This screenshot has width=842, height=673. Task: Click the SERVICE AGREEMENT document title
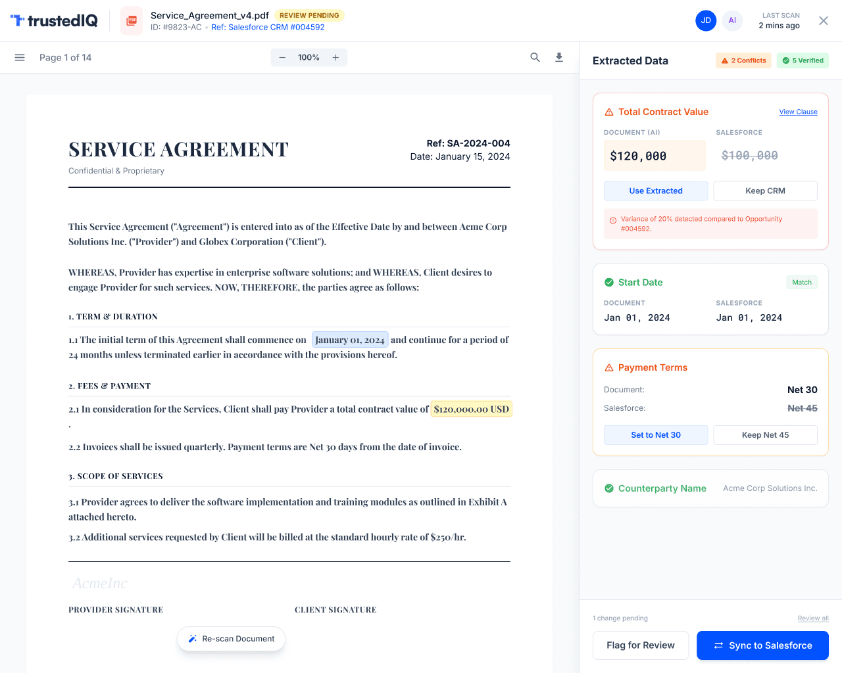coord(178,150)
